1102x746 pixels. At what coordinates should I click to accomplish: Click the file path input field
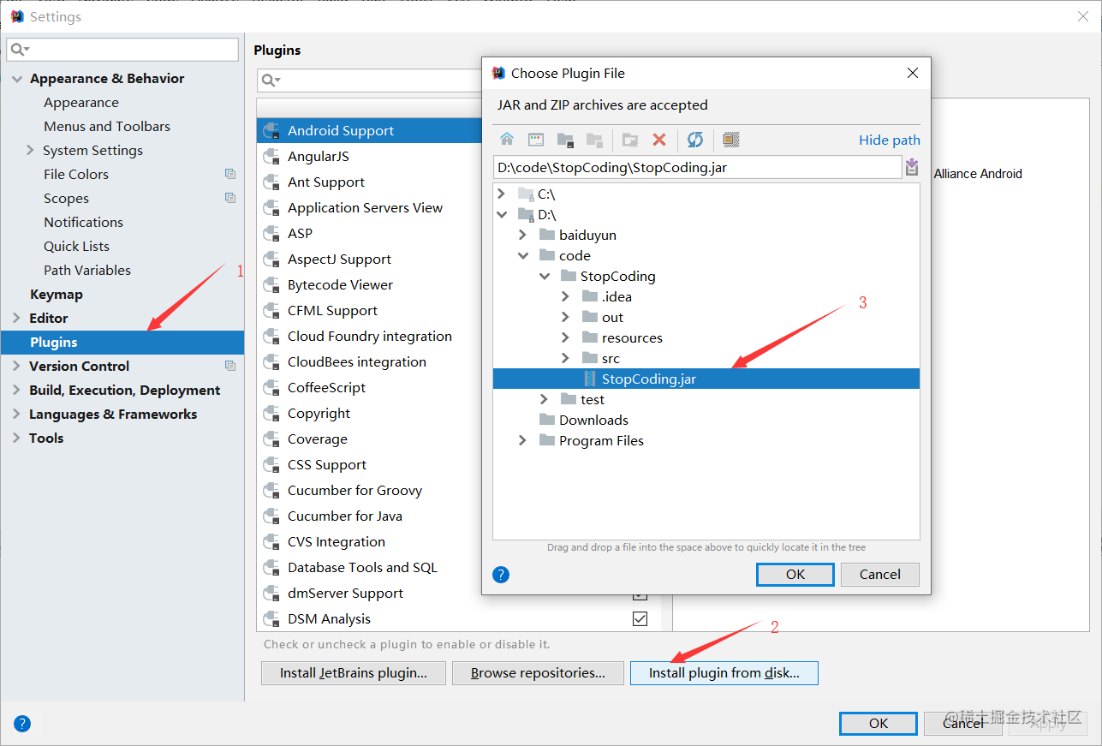(x=697, y=167)
